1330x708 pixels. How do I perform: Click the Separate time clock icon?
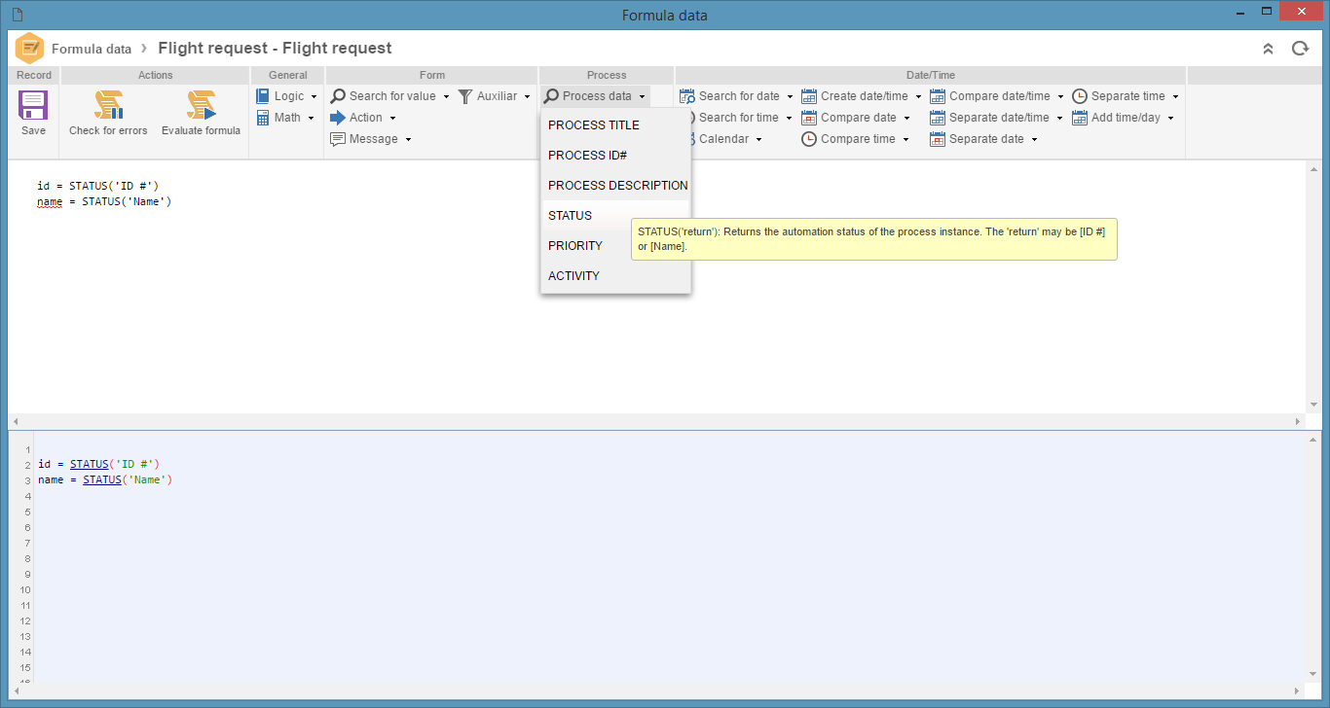1080,96
